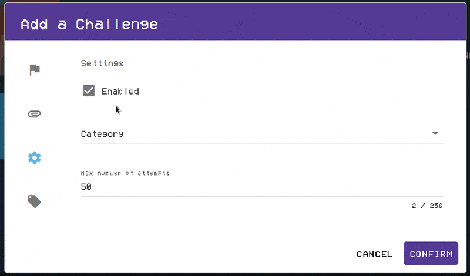Click blank area left of Cancel button

[235, 254]
